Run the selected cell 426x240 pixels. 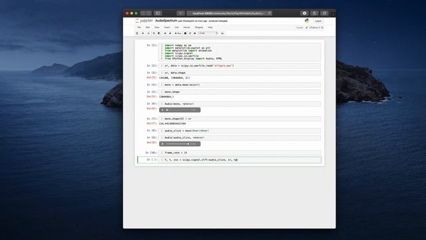pyautogui.click(x=178, y=33)
